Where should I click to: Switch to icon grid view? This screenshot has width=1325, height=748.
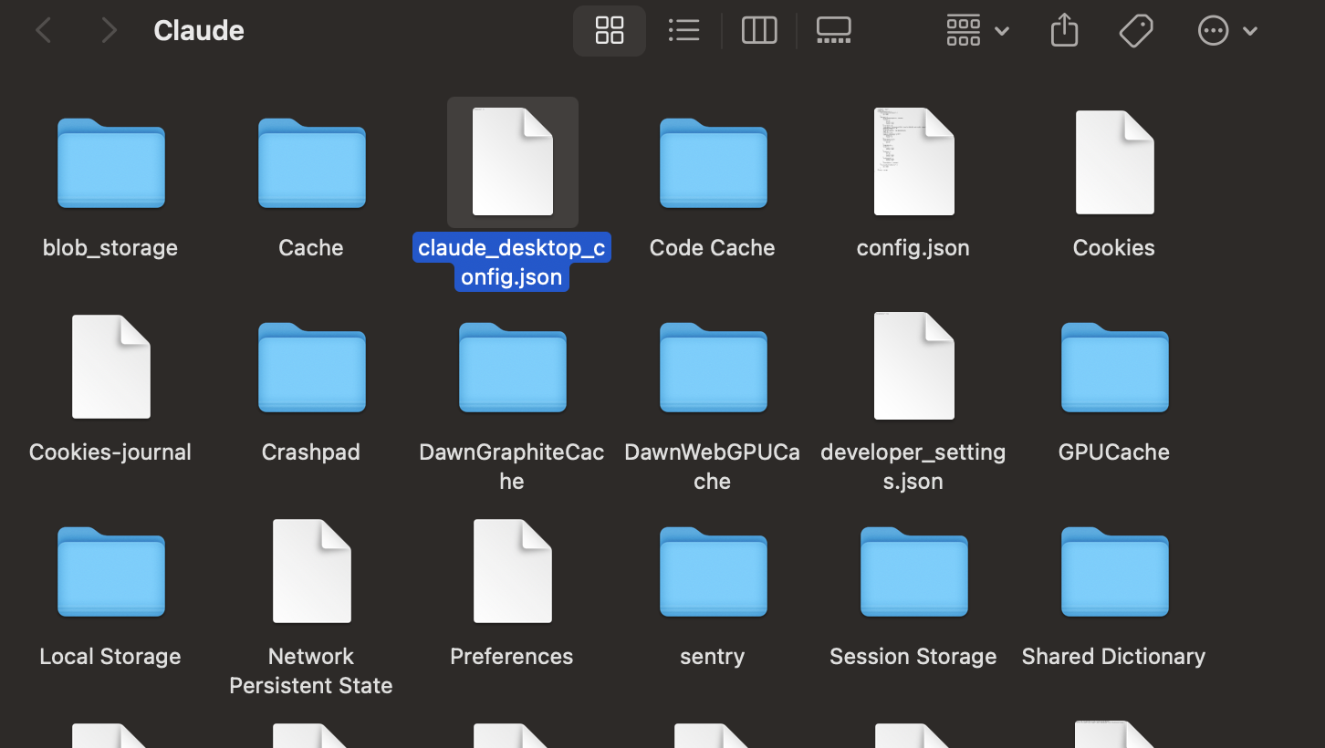coord(609,30)
